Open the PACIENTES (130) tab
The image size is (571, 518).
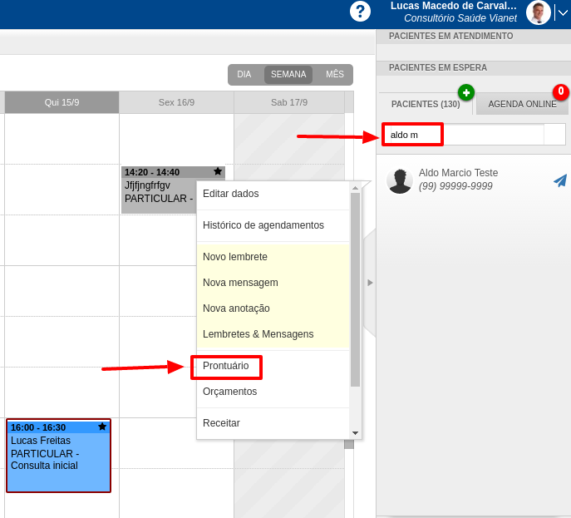point(426,104)
